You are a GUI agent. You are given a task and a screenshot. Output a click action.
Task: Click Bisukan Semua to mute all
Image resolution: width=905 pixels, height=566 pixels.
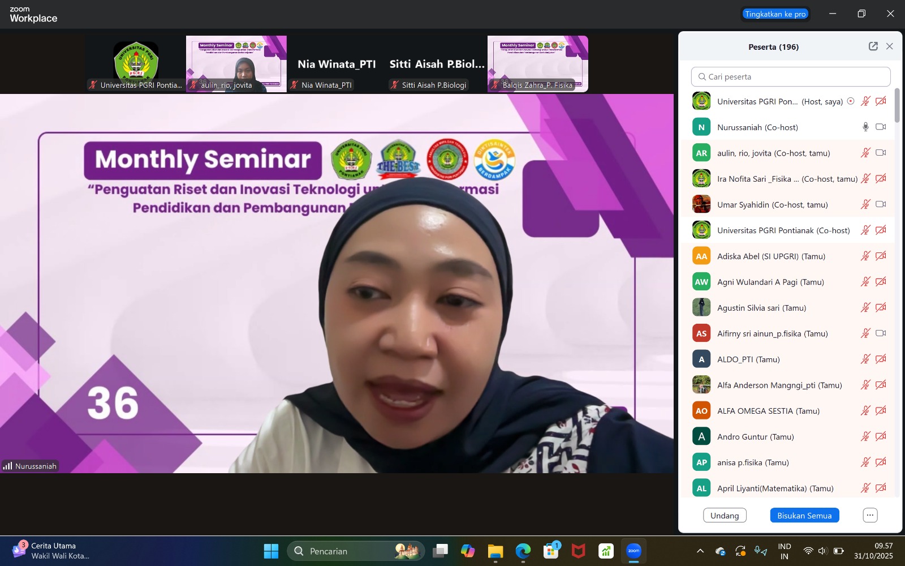[804, 516]
